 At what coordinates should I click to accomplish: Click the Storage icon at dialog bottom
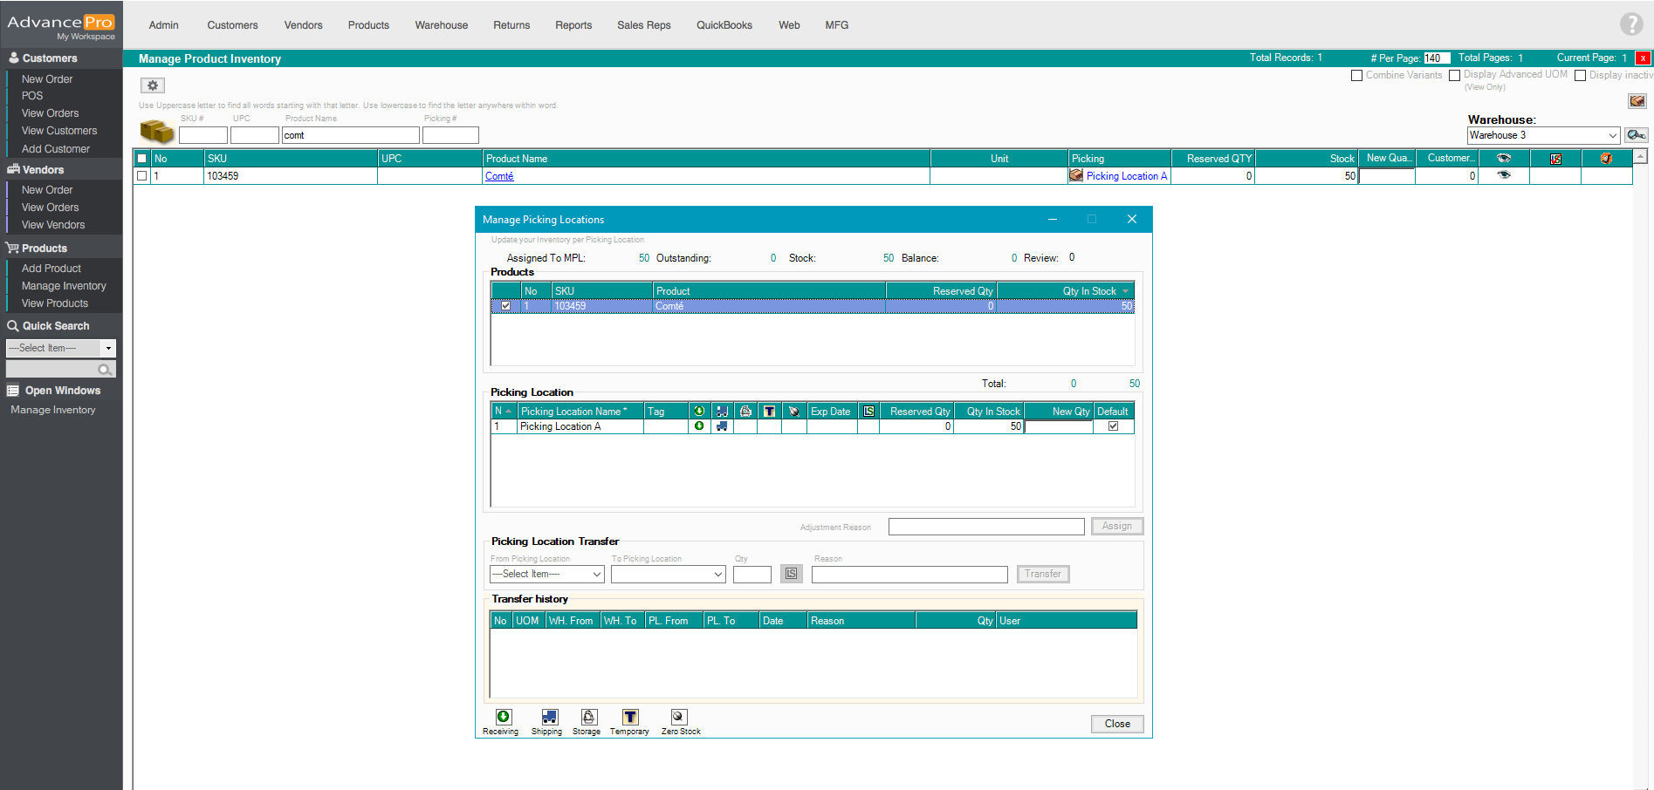589,717
